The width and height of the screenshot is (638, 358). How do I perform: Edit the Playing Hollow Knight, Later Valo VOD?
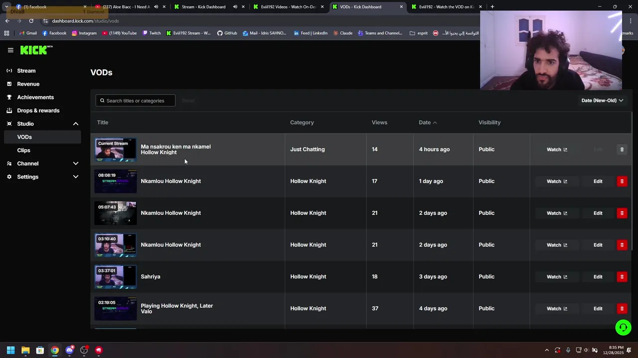598,309
